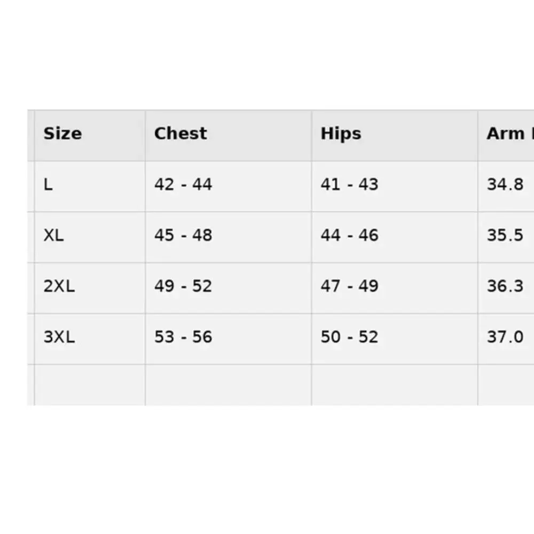The width and height of the screenshot is (534, 534).
Task: Select the 3XL size cell
Action: pyautogui.click(x=59, y=337)
